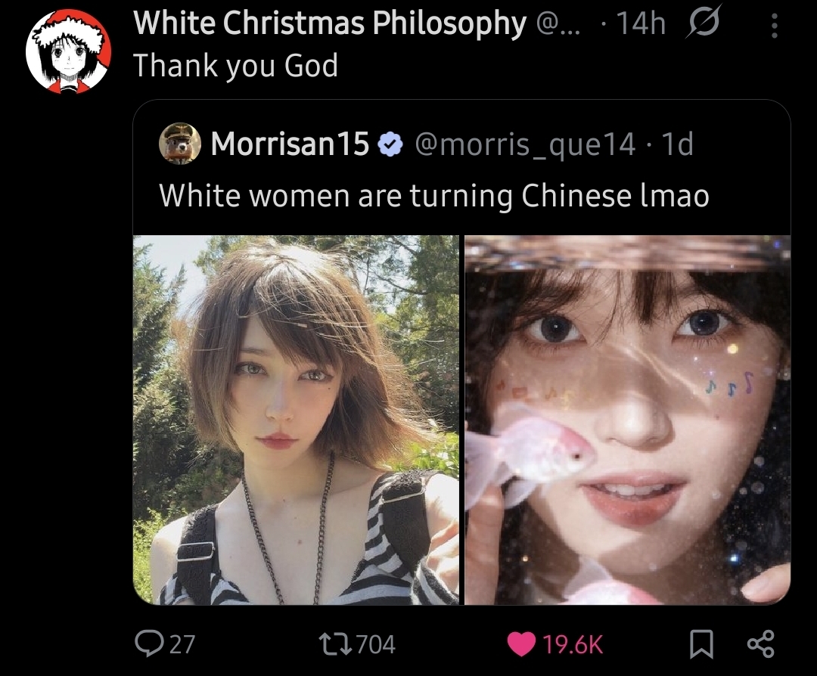View the 704 reposts count
Viewport: 817px width, 676px height.
coord(376,644)
